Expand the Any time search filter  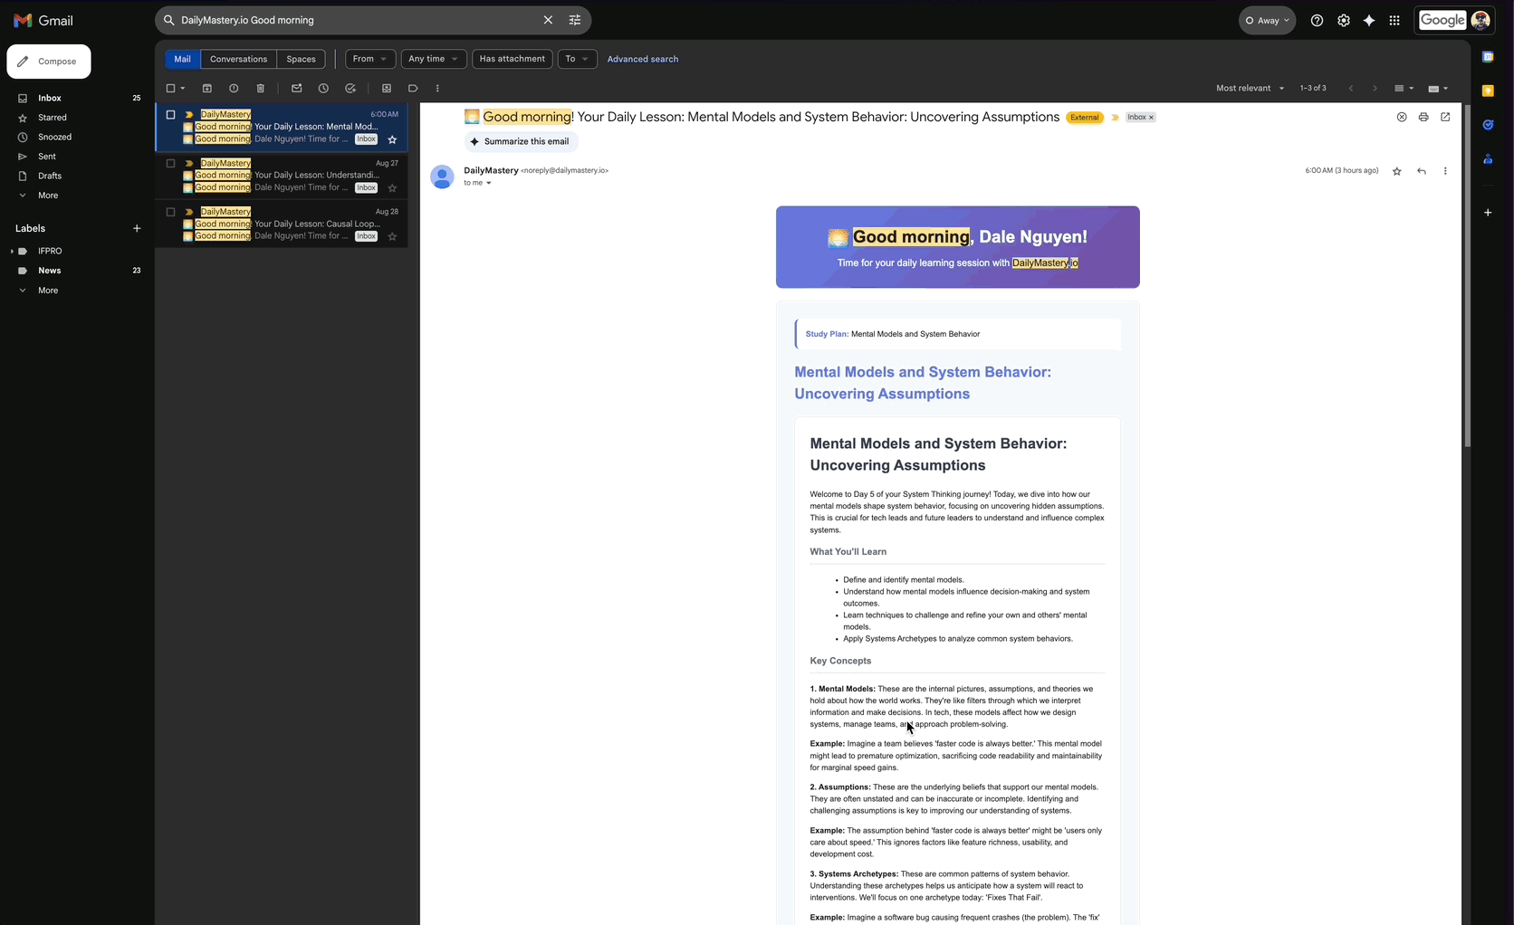(433, 58)
